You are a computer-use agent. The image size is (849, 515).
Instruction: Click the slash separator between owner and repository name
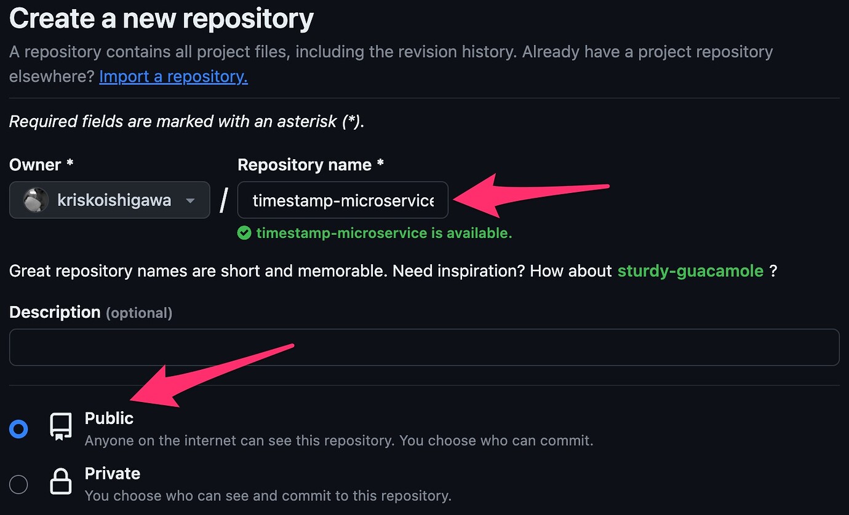click(223, 200)
